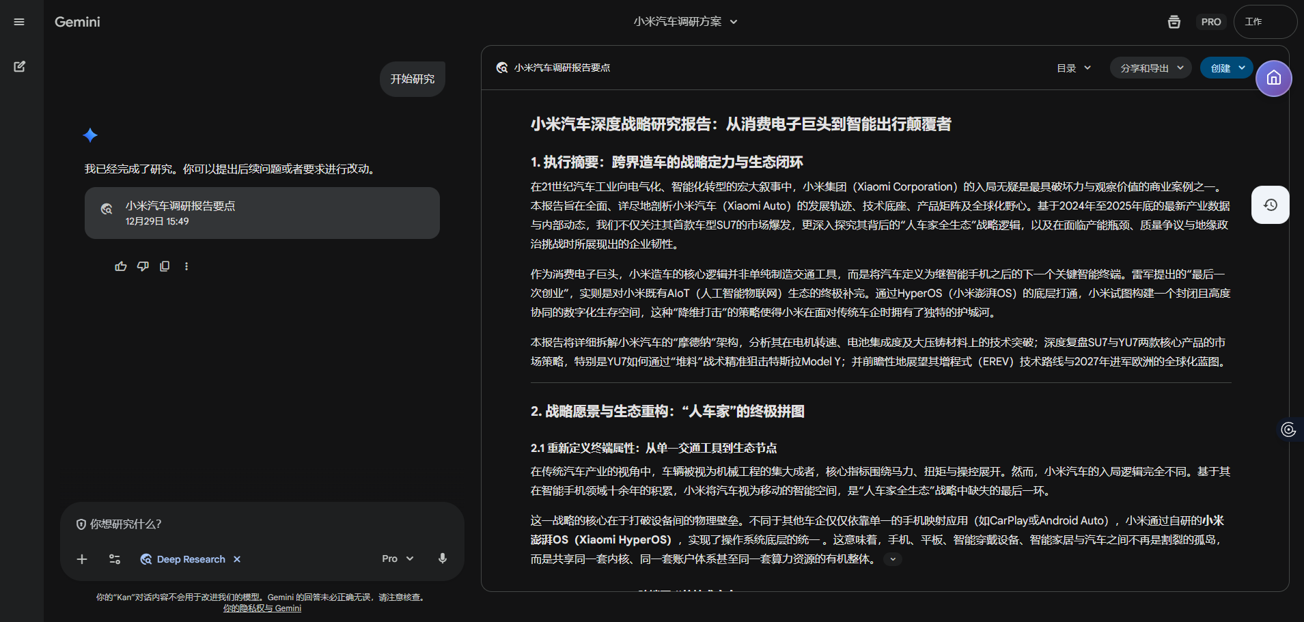Open the 工作 account button
1304x622 pixels.
click(1265, 22)
